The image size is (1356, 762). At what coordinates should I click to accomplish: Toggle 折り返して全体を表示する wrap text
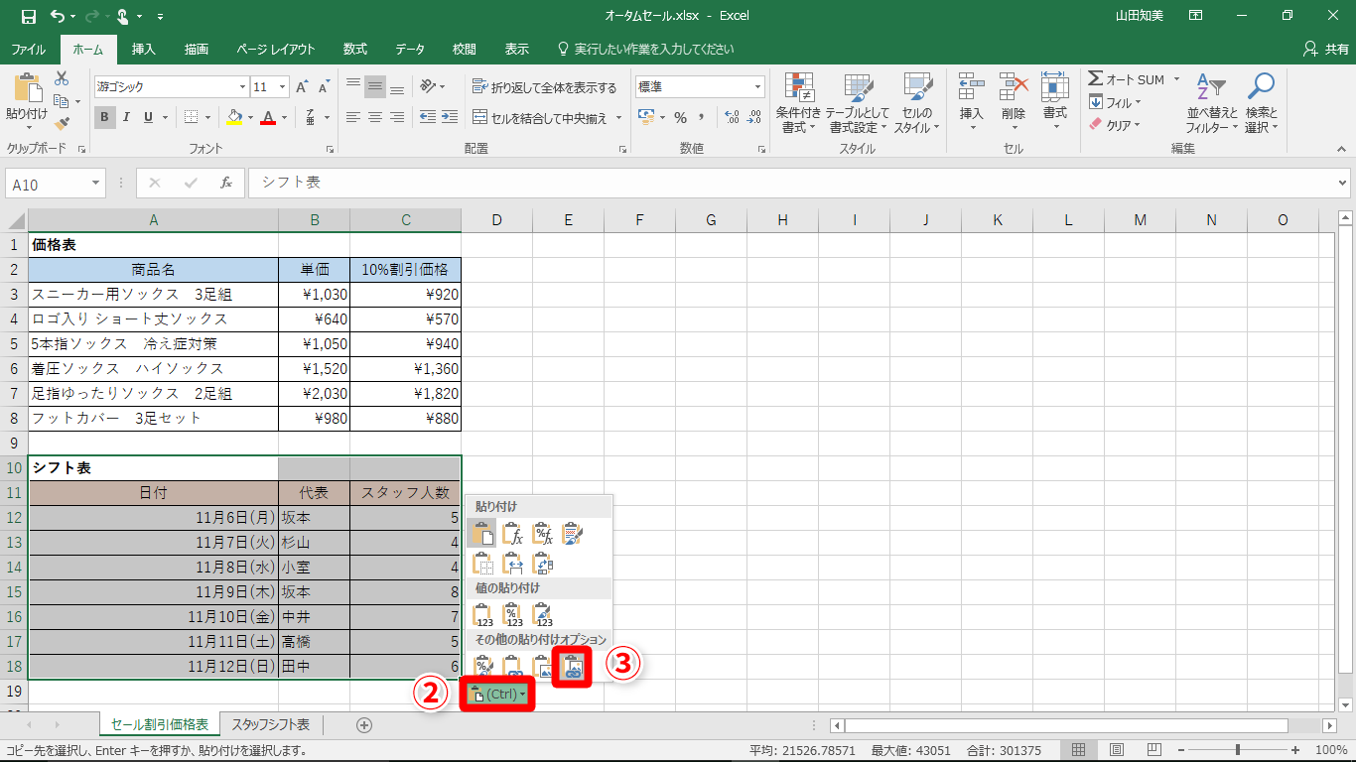545,87
